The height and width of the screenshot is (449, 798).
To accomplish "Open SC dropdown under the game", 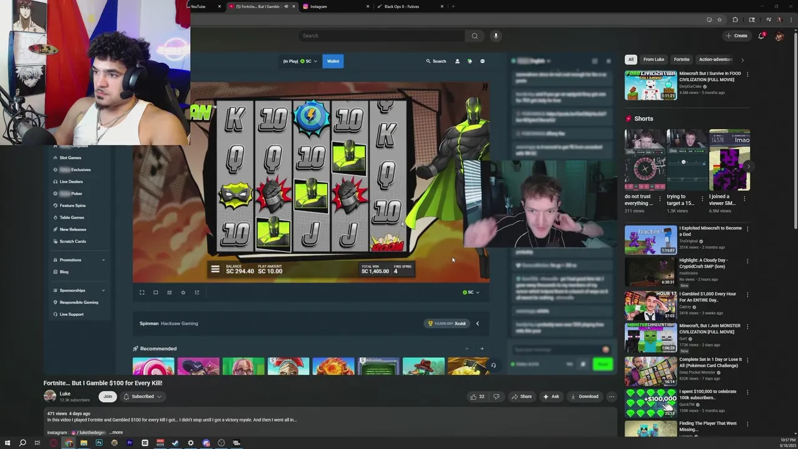I will (x=471, y=292).
